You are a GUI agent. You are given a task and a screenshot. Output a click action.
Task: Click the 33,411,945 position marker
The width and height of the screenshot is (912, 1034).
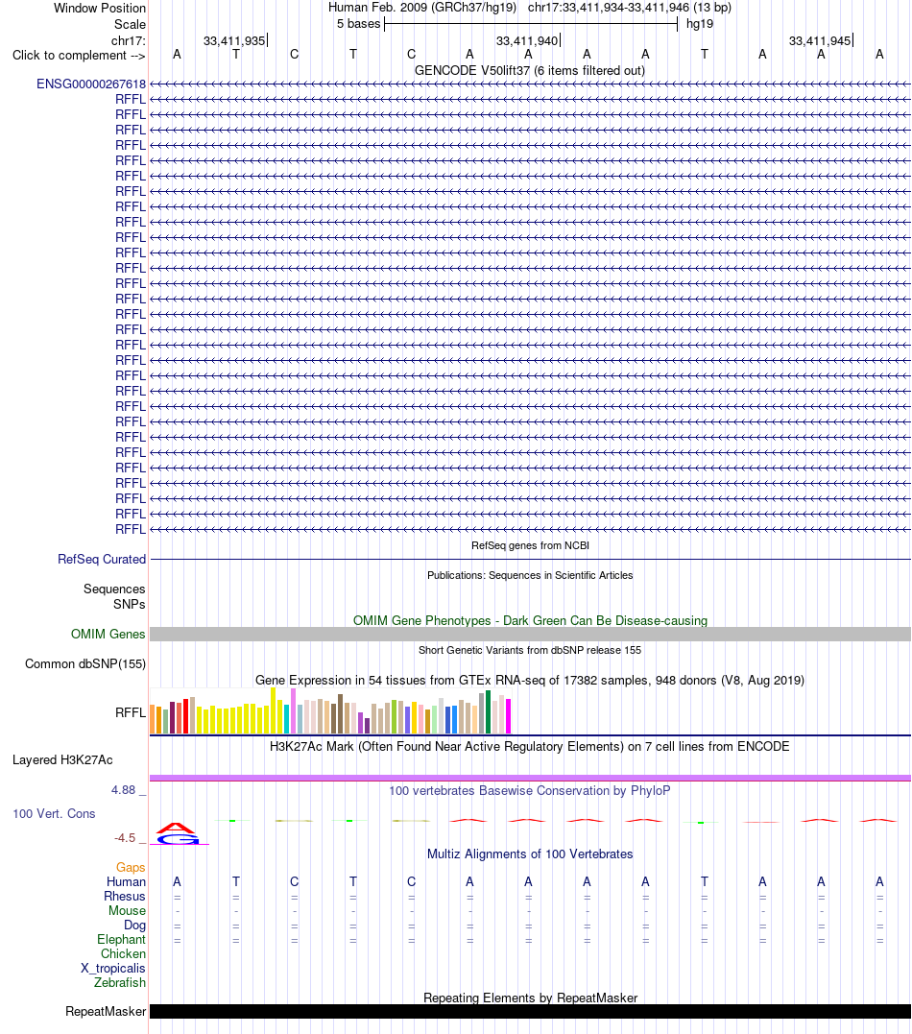pos(821,41)
